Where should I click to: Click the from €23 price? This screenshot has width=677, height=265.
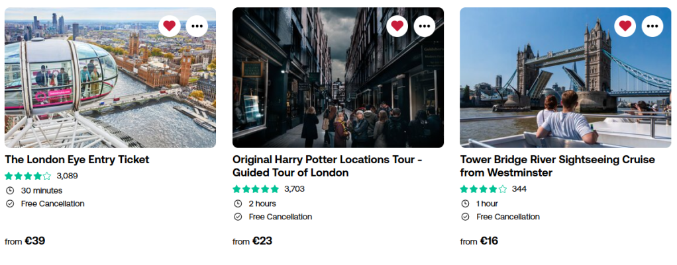[252, 241]
